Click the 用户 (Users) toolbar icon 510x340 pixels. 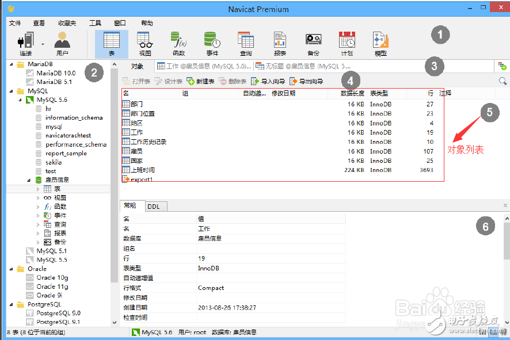(62, 40)
